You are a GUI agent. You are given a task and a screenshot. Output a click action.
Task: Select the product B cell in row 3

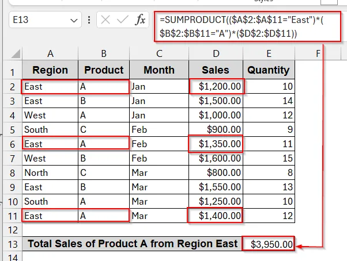104,101
